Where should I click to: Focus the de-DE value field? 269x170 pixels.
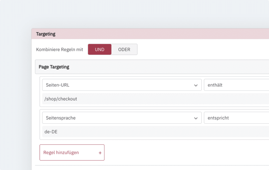click(155, 132)
